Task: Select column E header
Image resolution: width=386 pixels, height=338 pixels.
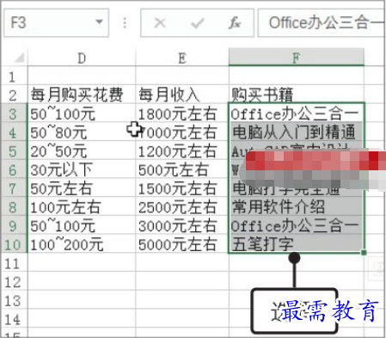Action: (182, 58)
